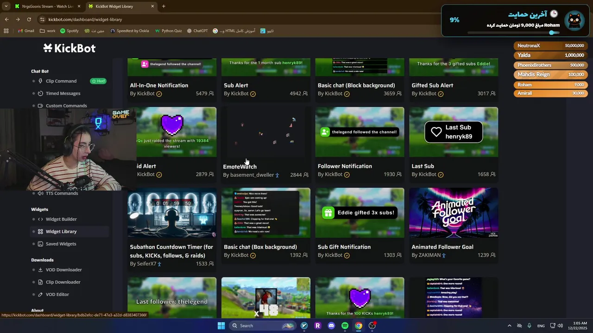Click verified badge on Gifted Sub Alert

[441, 94]
